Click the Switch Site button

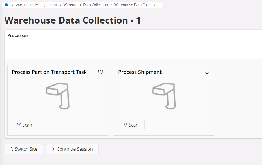coord(24,149)
